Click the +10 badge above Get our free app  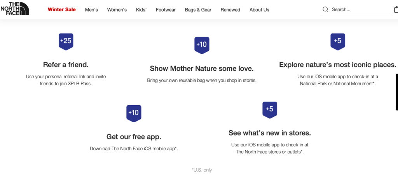[133, 113]
